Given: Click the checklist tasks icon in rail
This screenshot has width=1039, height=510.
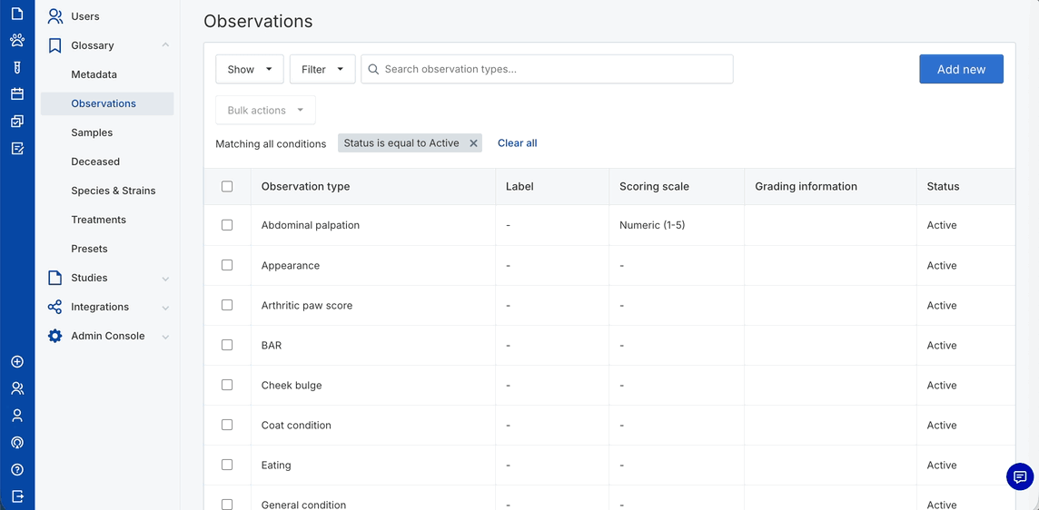Looking at the screenshot, I should (17, 148).
